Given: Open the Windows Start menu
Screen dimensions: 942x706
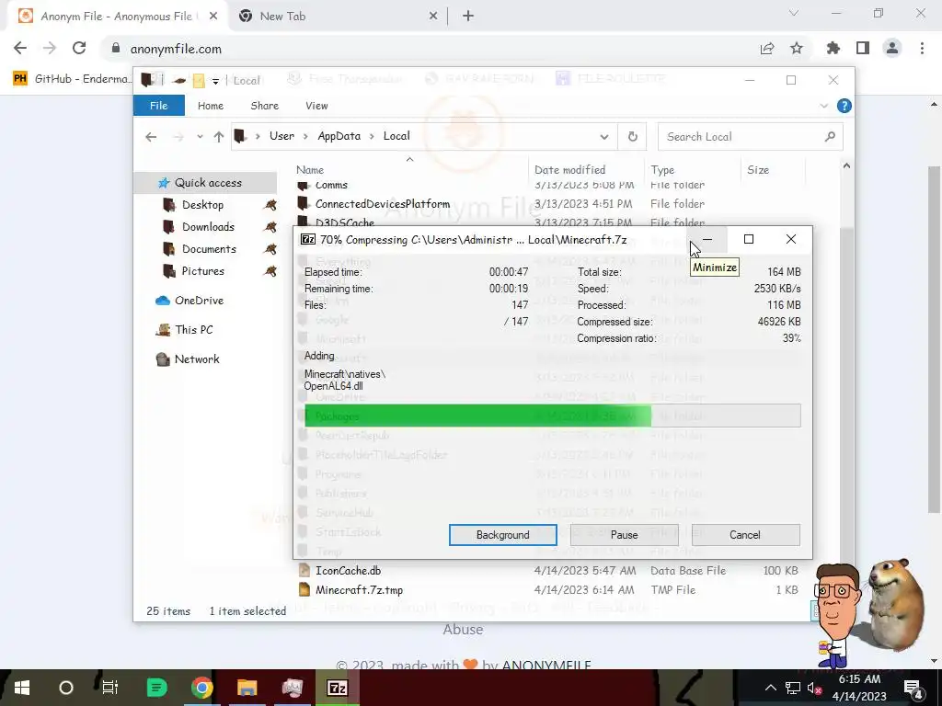Looking at the screenshot, I should pyautogui.click(x=22, y=688).
